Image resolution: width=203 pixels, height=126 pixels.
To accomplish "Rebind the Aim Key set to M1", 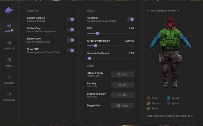I will [122, 85].
